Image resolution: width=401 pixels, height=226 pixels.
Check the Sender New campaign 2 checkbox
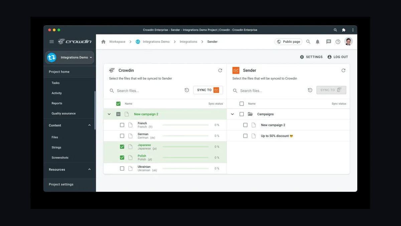245,125
